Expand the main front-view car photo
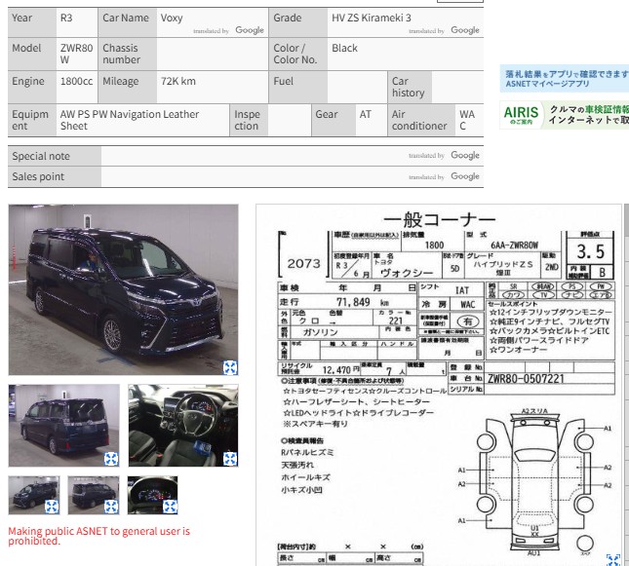The height and width of the screenshot is (566, 629). click(230, 367)
